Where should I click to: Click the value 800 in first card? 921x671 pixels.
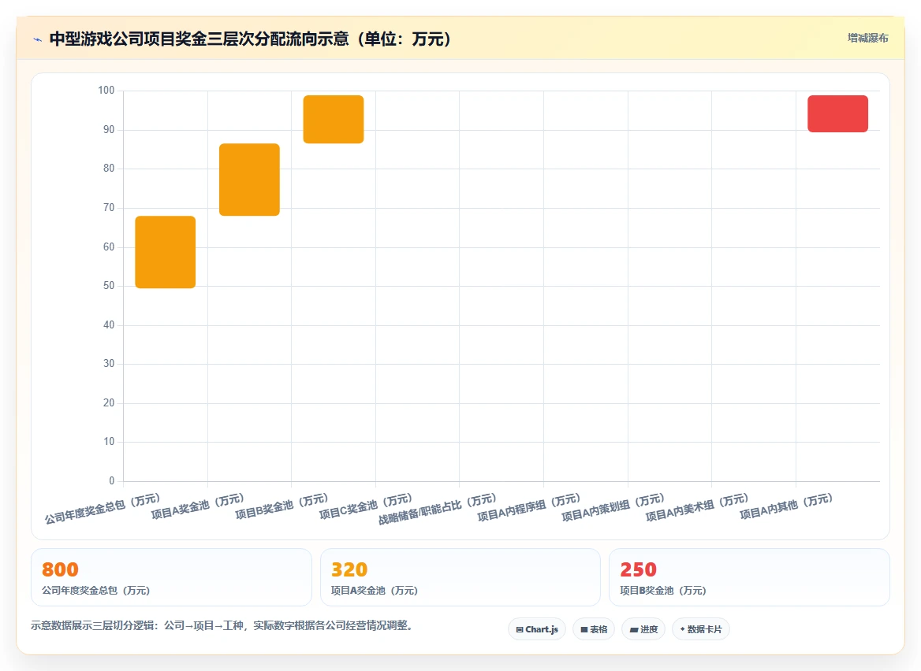pyautogui.click(x=60, y=569)
